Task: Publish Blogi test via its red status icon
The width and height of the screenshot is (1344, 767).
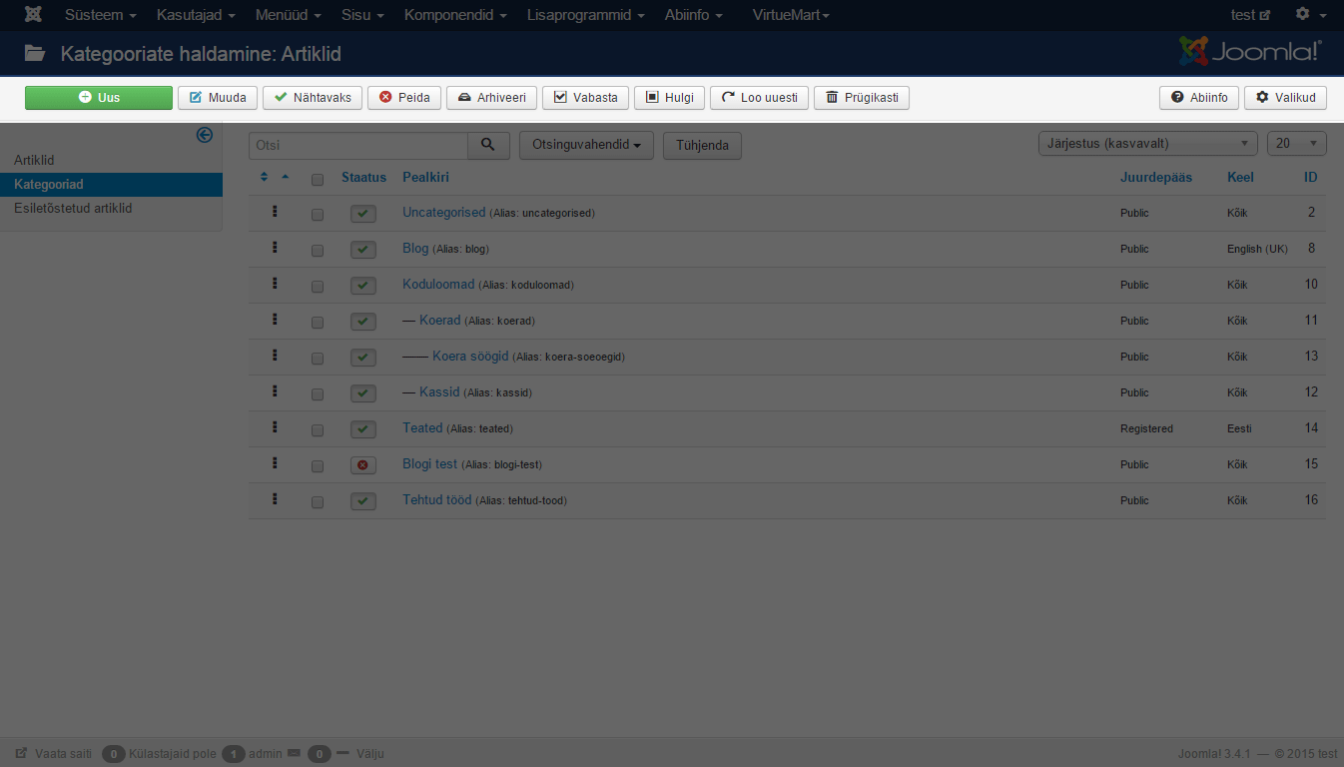Action: coord(363,465)
